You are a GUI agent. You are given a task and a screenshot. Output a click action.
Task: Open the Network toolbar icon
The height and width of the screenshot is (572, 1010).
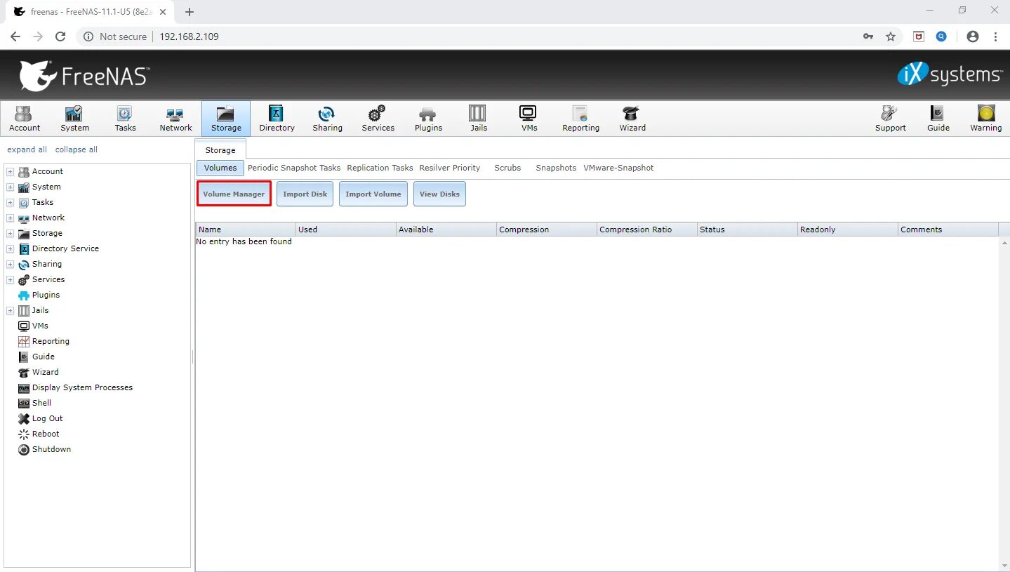click(175, 118)
